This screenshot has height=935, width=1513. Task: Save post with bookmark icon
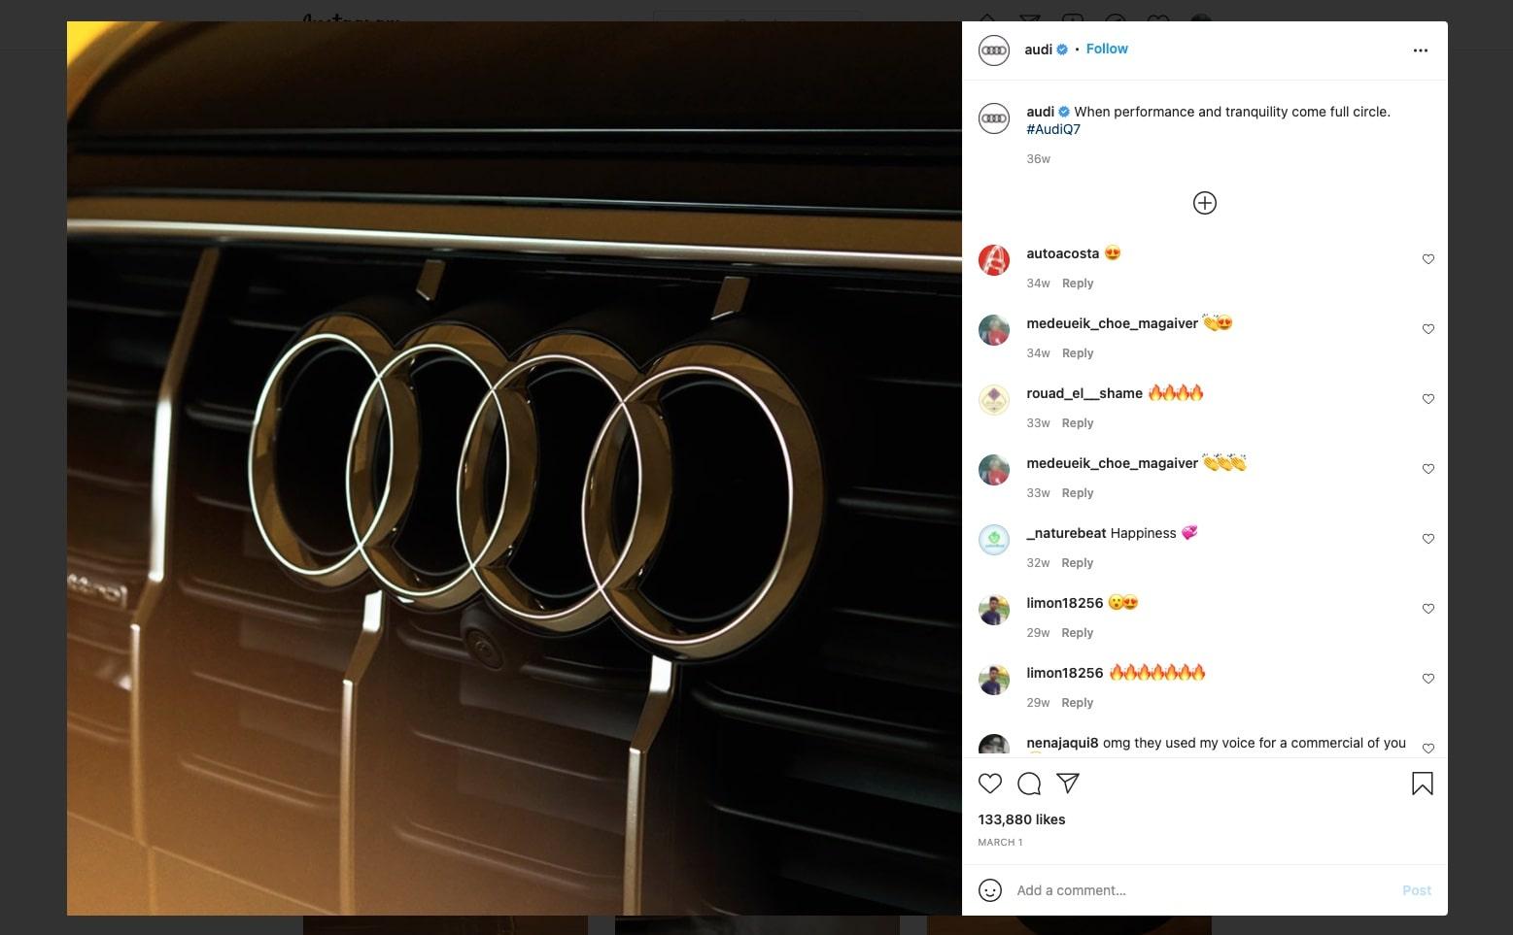pyautogui.click(x=1422, y=784)
